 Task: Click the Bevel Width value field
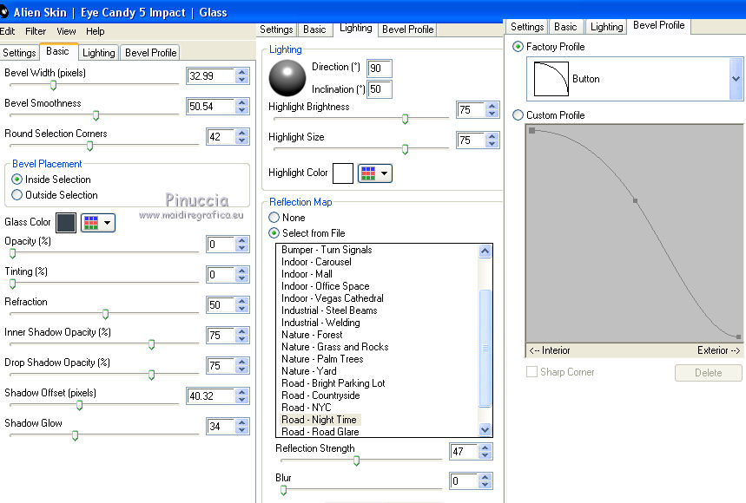coord(210,76)
